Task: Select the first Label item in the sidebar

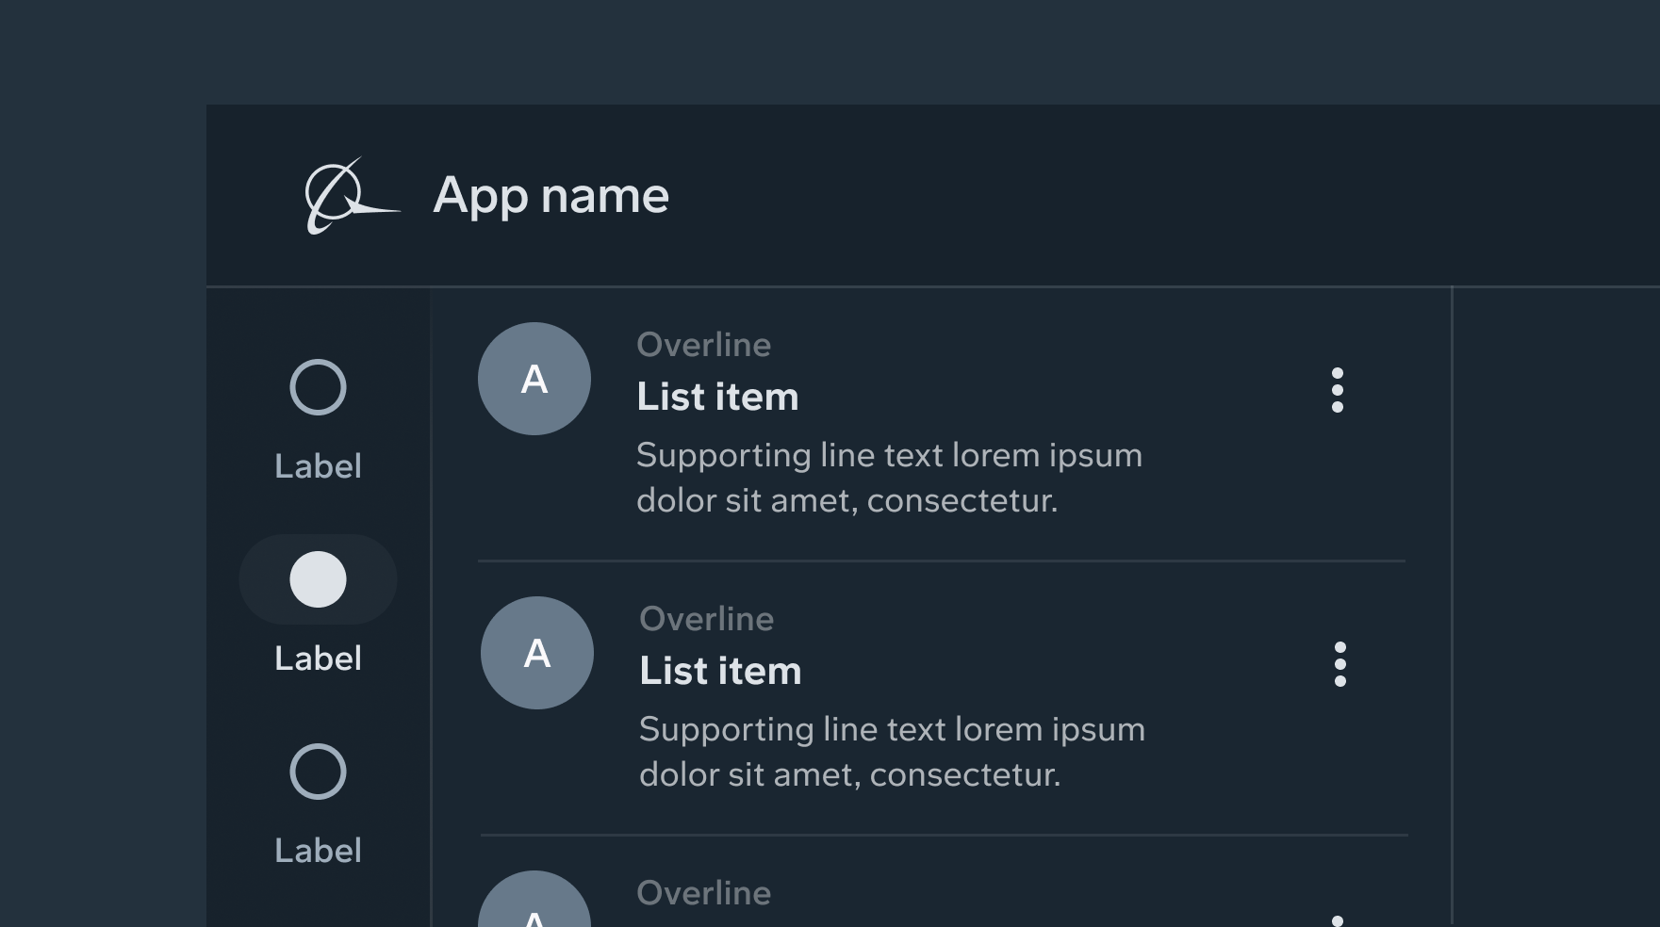Action: pyautogui.click(x=318, y=465)
